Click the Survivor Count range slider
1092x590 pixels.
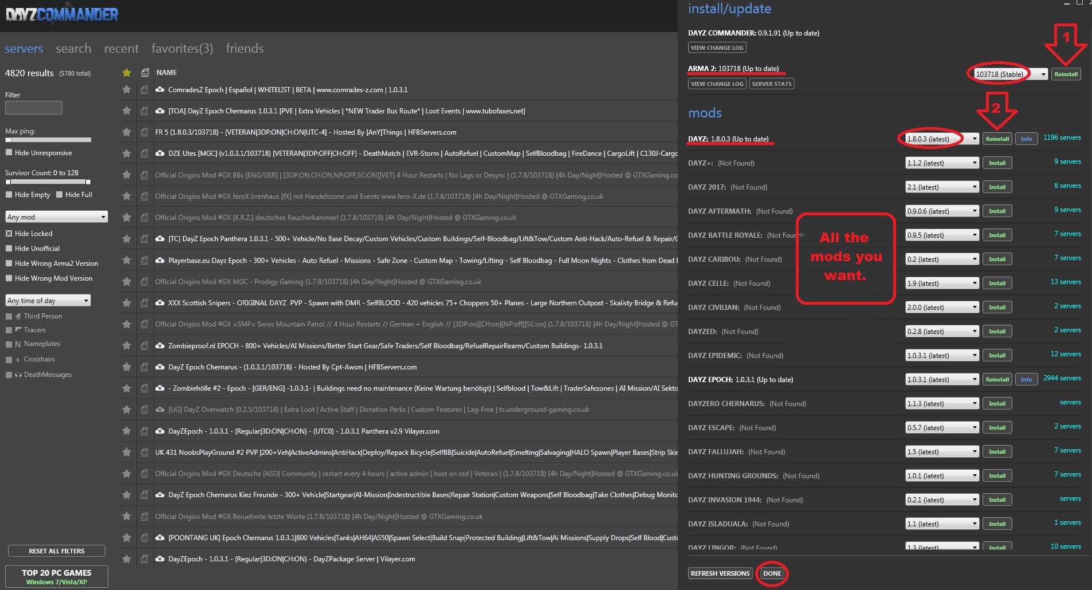(x=48, y=182)
